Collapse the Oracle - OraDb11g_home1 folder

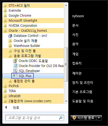point(33,31)
